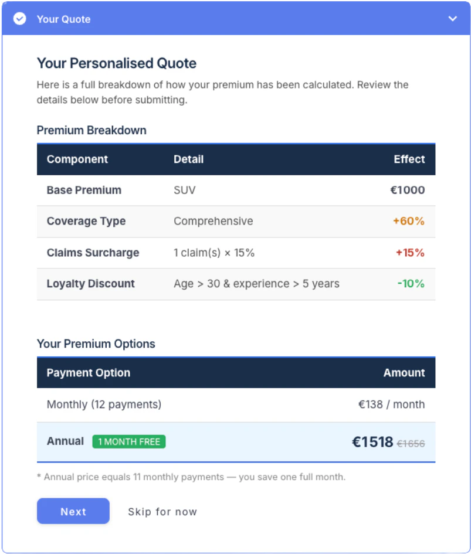Select the Claims Surcharge row

click(x=236, y=253)
